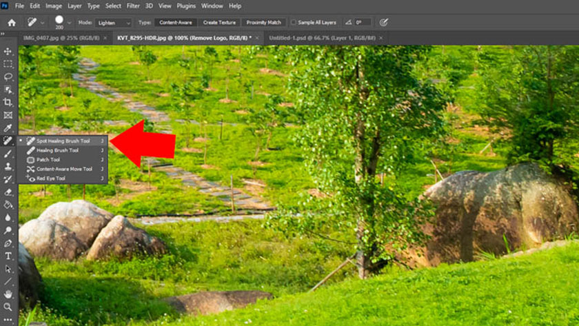Enable Sample All Layers checkbox
Screen dimensions: 579x326
294,22
